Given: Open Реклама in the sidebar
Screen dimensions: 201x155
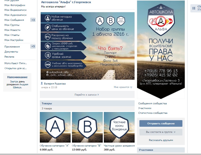Looking at the screenshot, I should [9, 57].
